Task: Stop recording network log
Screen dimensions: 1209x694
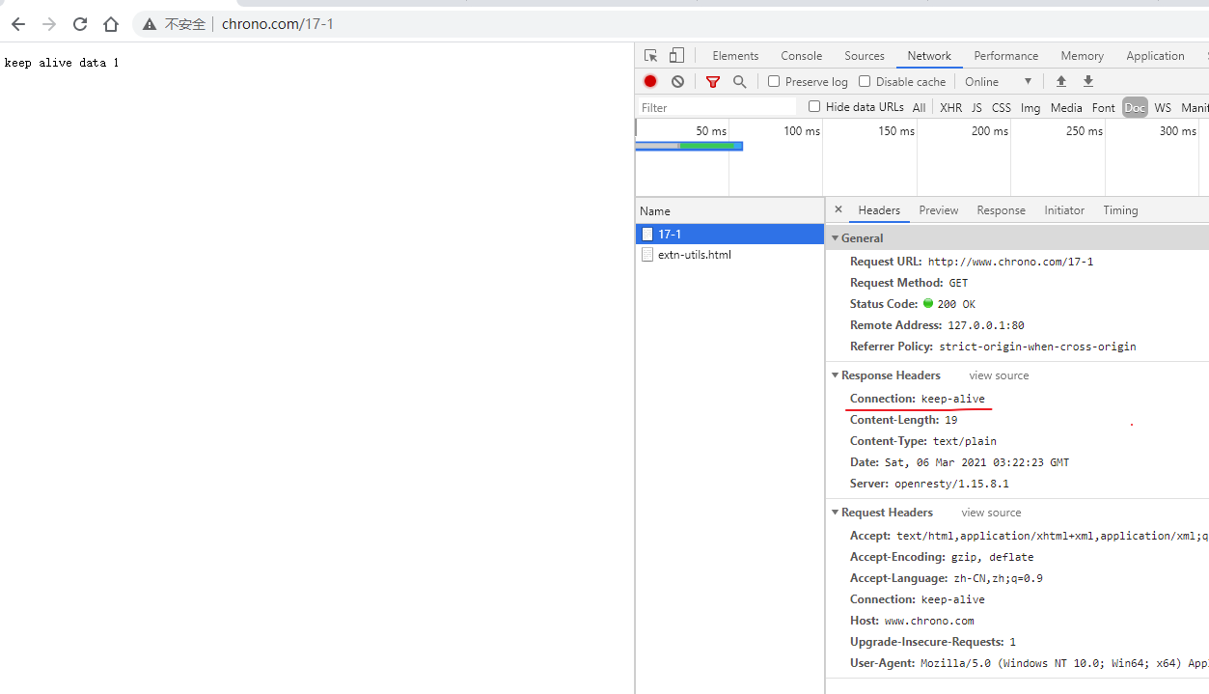Action: (650, 82)
